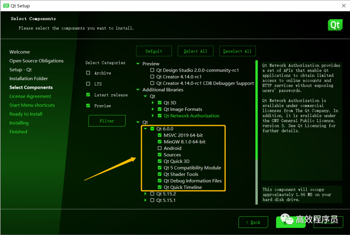Expand the Qt 5.15.1 node
The image size is (350, 235).
point(145,200)
